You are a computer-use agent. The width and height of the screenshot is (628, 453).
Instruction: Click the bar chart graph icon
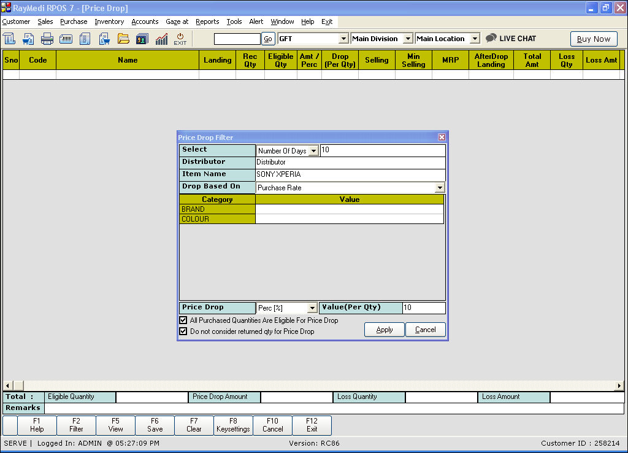pos(161,39)
